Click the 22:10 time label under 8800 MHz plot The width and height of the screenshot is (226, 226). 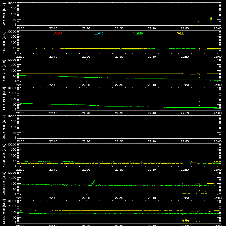point(53,198)
